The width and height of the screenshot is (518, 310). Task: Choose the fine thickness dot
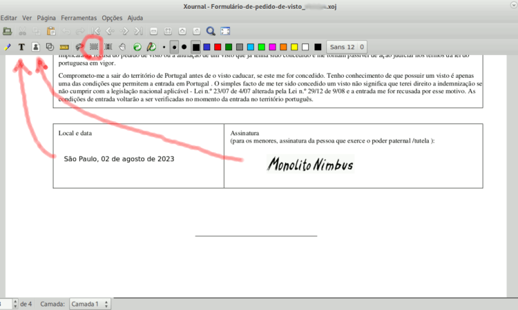[x=164, y=47]
